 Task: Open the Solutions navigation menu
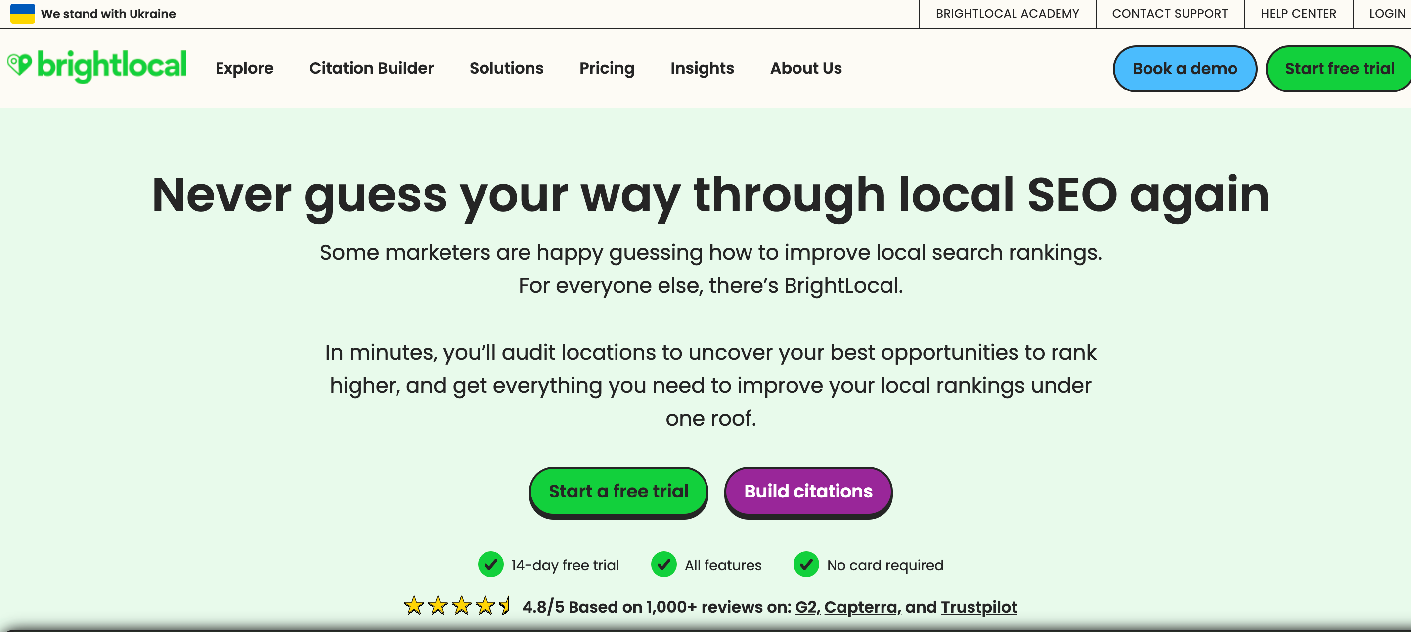(x=506, y=68)
